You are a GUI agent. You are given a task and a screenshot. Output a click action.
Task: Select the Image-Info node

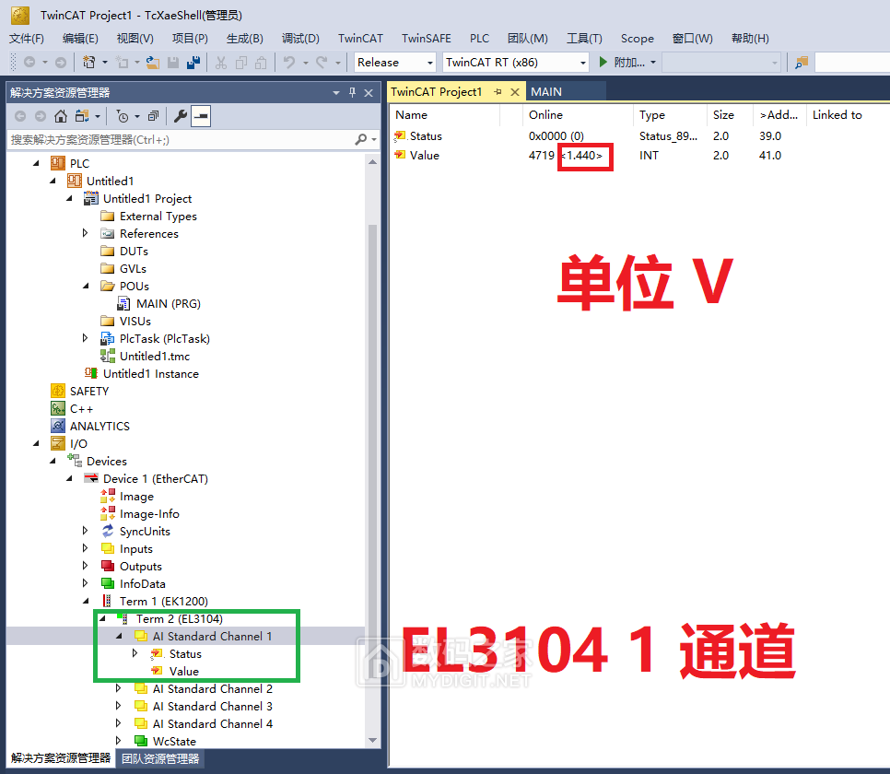click(x=149, y=514)
